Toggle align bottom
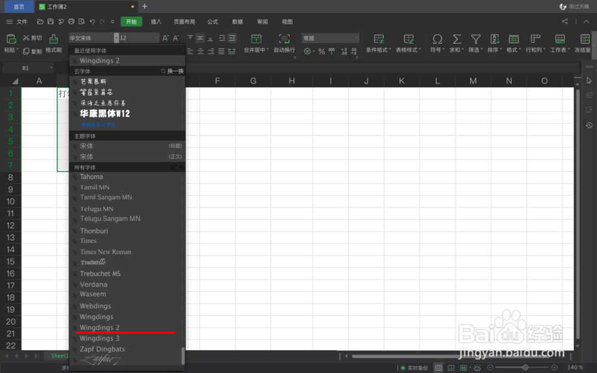 coord(210,38)
